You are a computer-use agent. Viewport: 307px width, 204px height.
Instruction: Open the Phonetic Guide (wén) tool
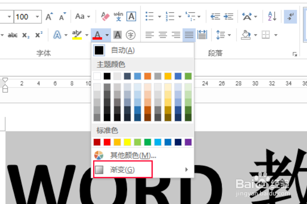pos(118,16)
